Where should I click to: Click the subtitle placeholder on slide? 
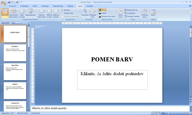tap(112, 80)
